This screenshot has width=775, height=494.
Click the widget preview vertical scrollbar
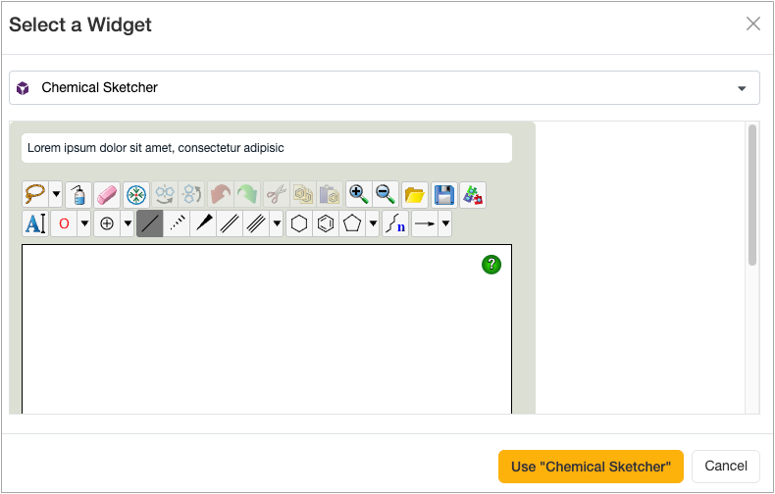[x=751, y=195]
